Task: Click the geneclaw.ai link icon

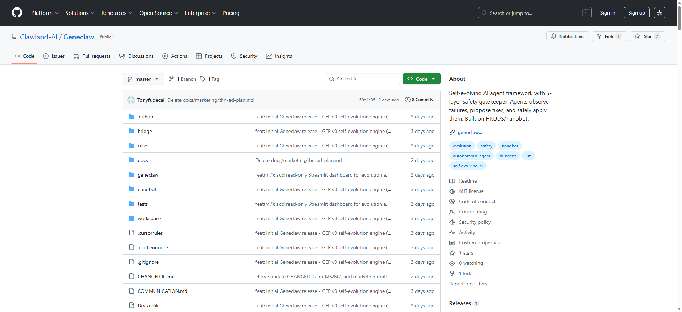Action: pyautogui.click(x=452, y=132)
